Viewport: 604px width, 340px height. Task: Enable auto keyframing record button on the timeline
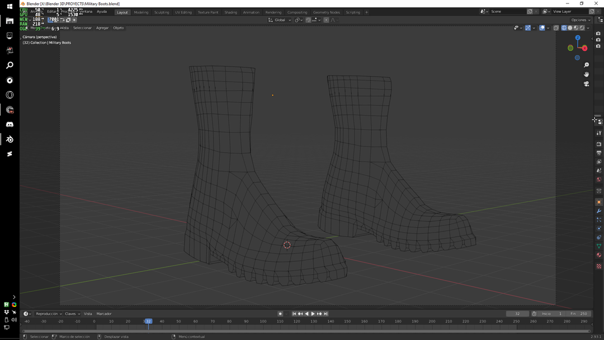coord(280,314)
